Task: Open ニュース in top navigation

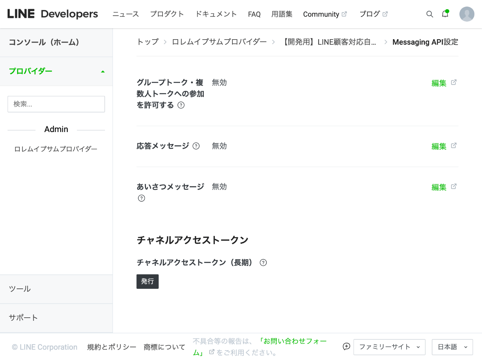Action: (x=126, y=14)
